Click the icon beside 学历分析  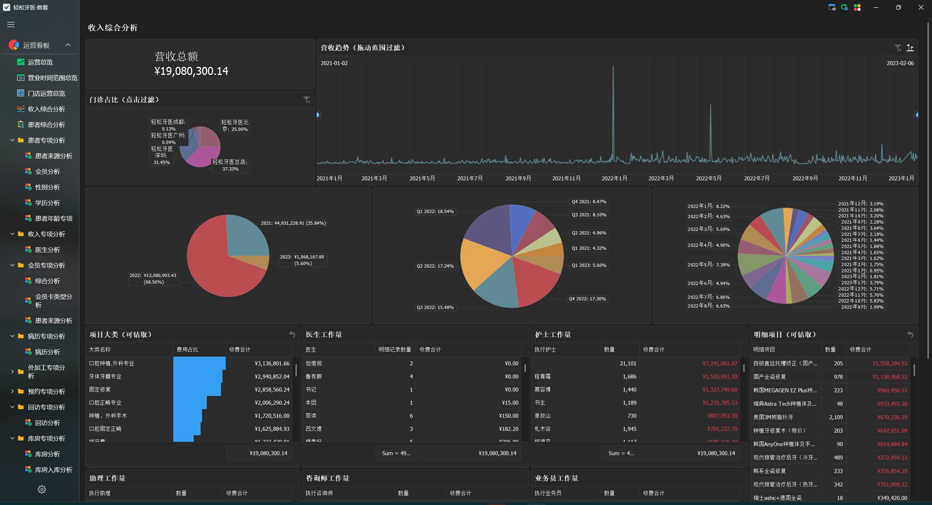pos(28,203)
